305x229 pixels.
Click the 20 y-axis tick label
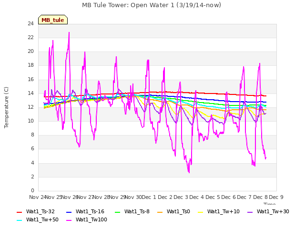point(30,52)
